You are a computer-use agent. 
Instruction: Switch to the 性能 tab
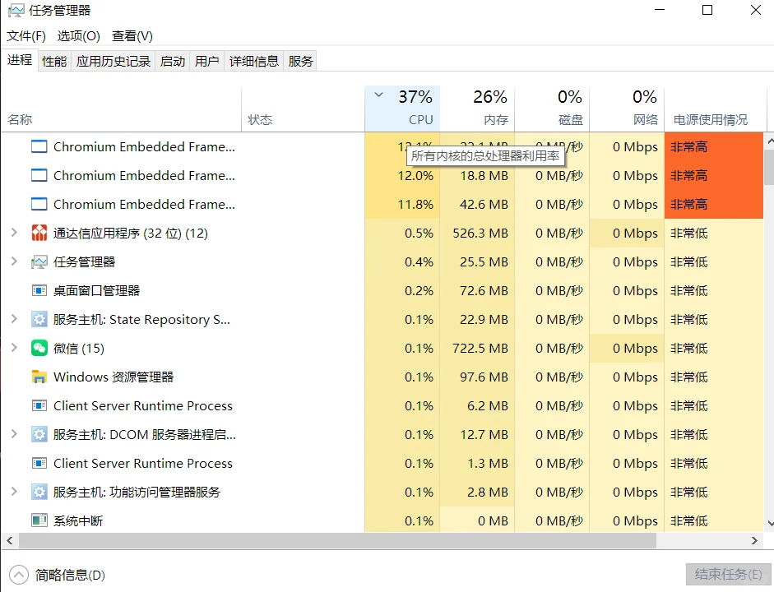click(53, 60)
